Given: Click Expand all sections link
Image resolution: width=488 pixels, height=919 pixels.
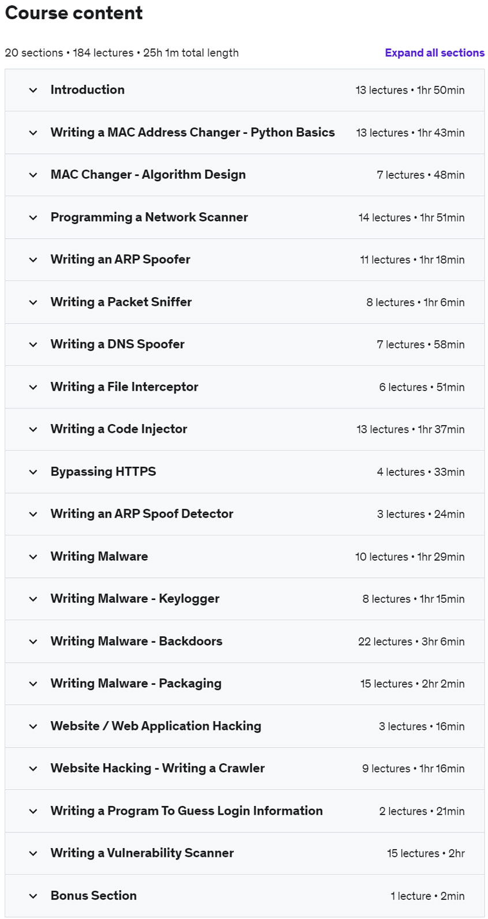Looking at the screenshot, I should coord(434,52).
